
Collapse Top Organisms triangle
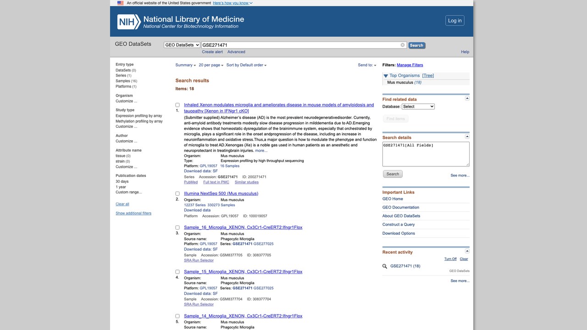(x=386, y=76)
